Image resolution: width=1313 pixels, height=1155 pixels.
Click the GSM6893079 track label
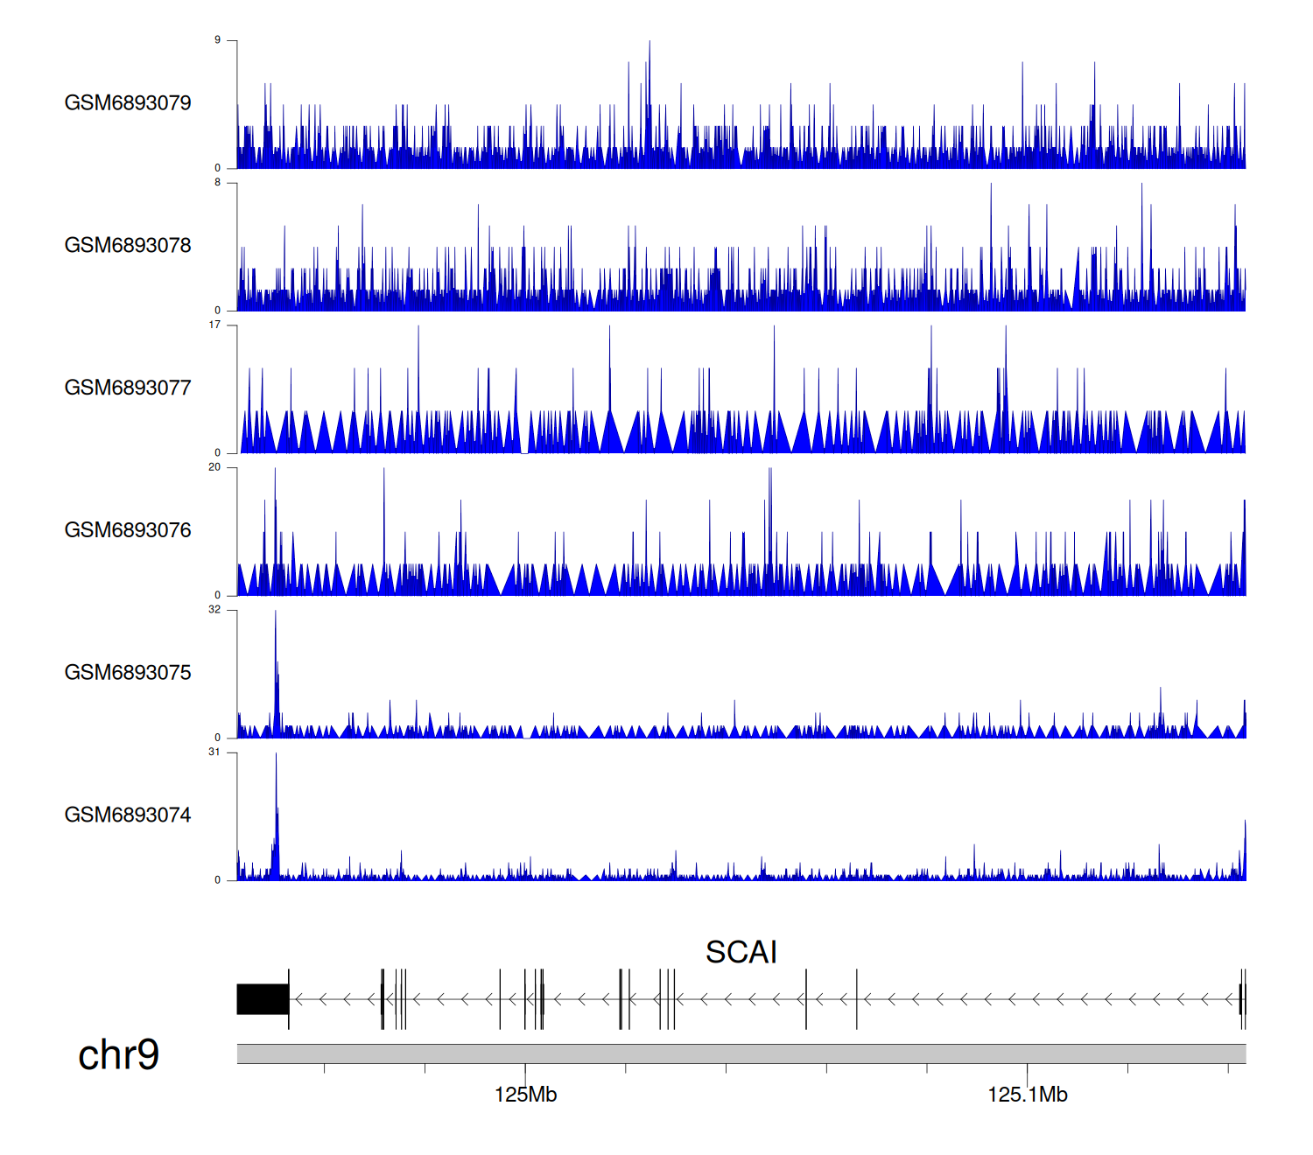click(128, 103)
